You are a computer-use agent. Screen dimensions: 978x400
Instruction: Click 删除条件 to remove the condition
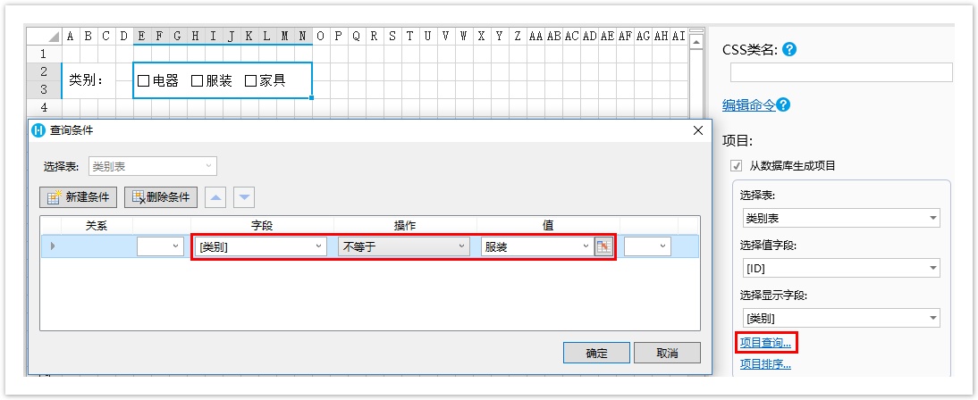[160, 197]
